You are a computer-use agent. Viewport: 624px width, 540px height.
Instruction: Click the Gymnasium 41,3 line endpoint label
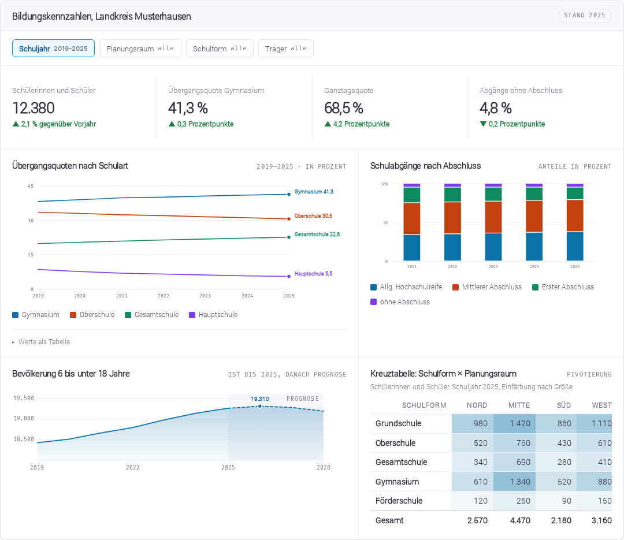[x=314, y=191]
